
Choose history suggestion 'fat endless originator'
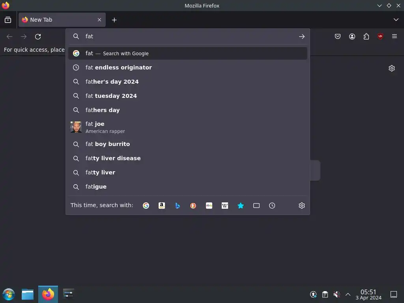[188, 67]
